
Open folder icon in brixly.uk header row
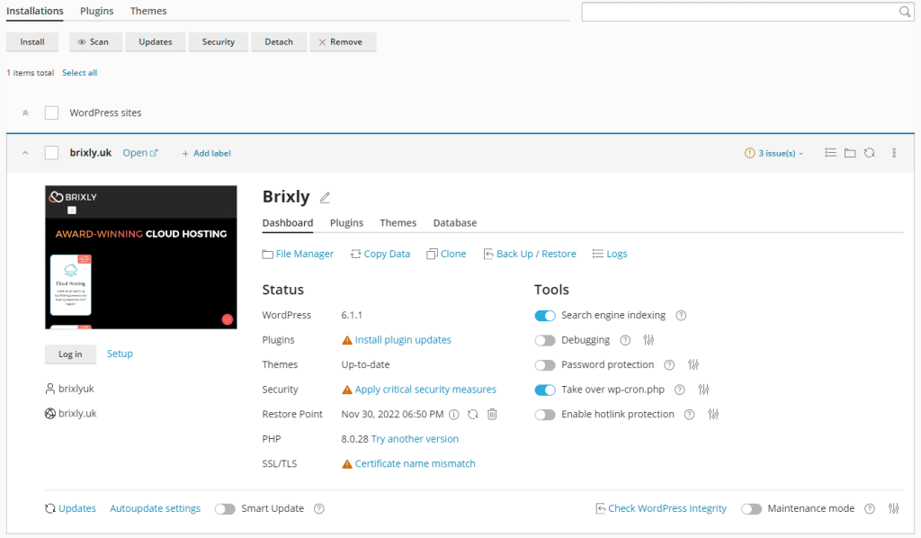click(850, 153)
